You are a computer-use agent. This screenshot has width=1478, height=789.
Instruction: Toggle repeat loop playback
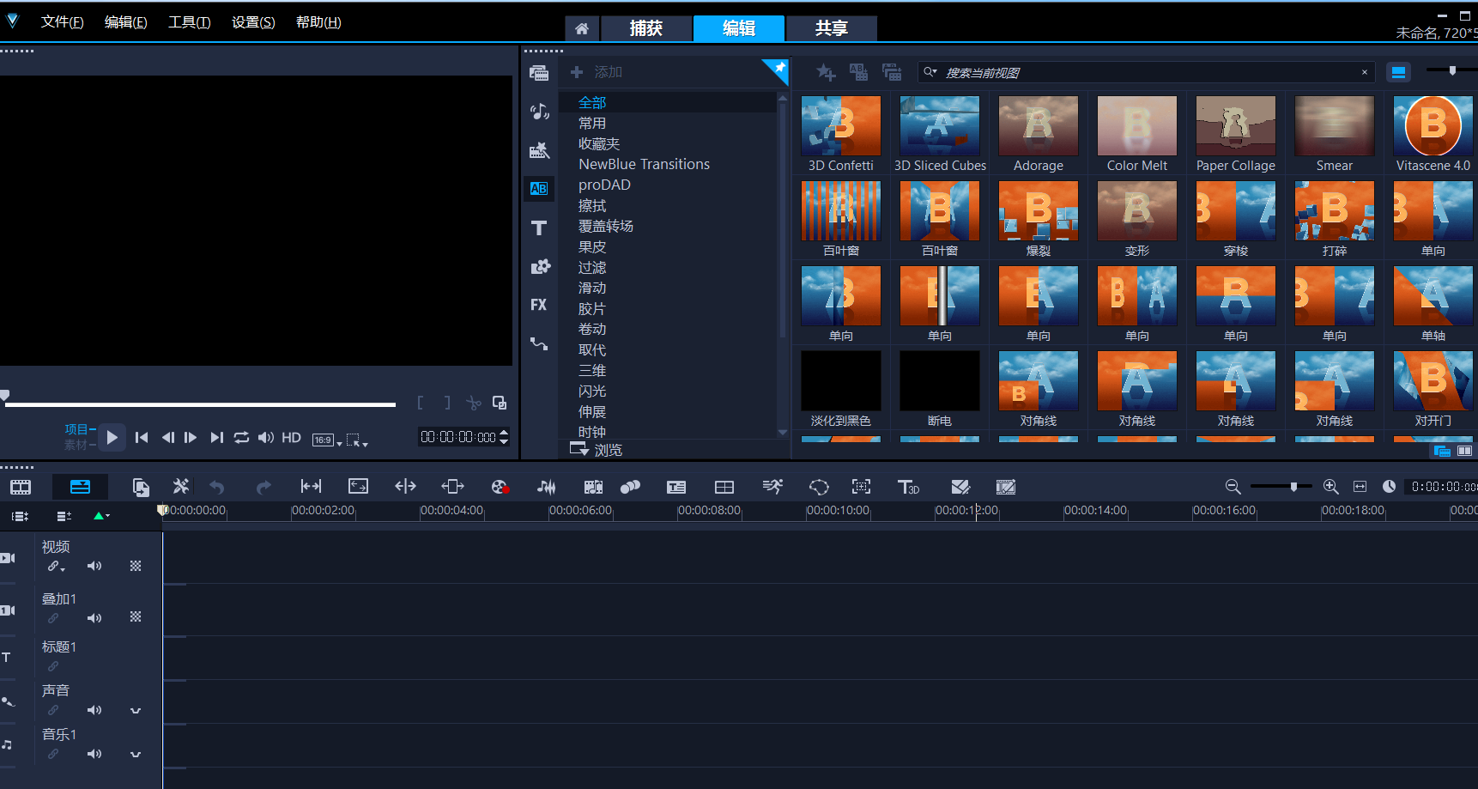[242, 437]
